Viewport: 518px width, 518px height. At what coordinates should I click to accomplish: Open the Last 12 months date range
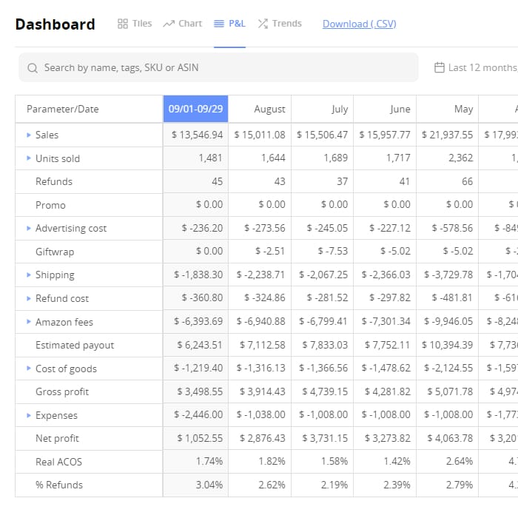[481, 67]
